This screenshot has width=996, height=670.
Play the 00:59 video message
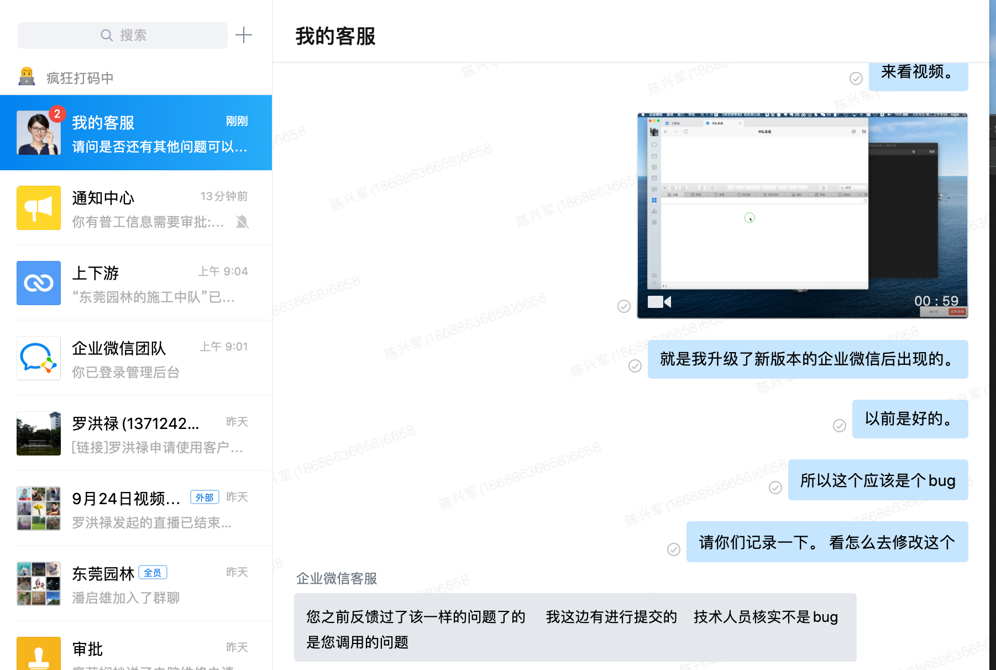(803, 216)
